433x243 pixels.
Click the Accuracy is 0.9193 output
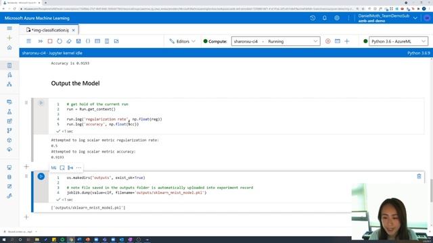tap(70, 63)
